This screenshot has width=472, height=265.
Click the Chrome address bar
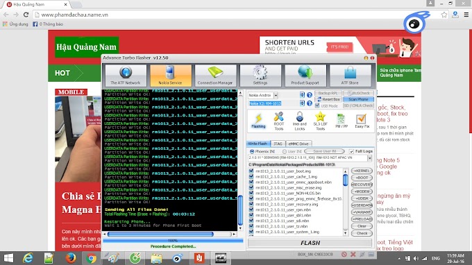tap(238, 15)
